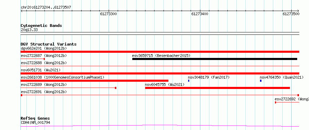Select the CDH4|NM_001794 gene label
309x130 pixels.
35,123
